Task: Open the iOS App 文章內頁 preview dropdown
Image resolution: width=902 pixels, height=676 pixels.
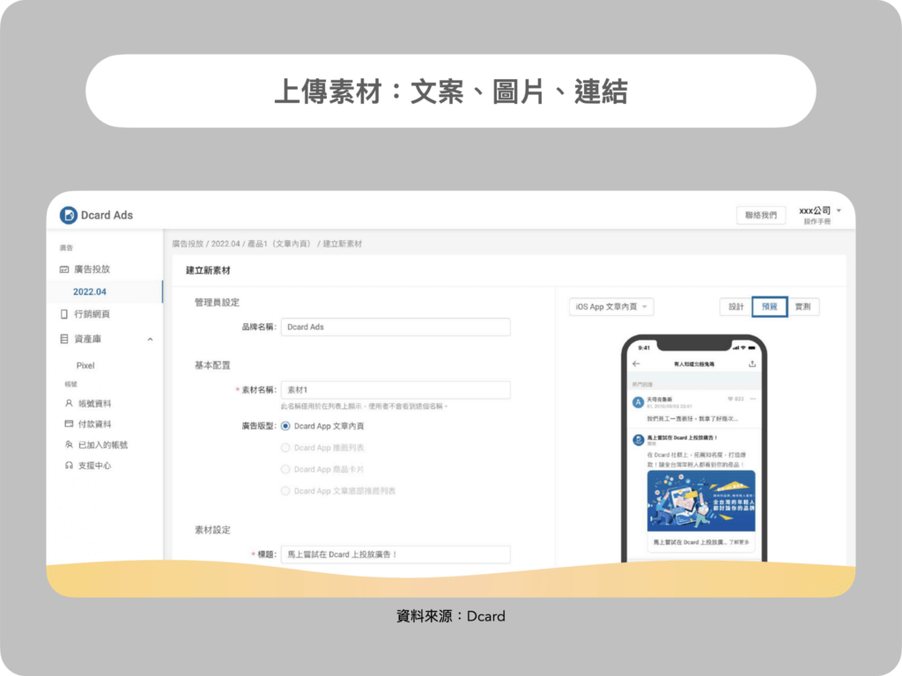Action: 611,307
